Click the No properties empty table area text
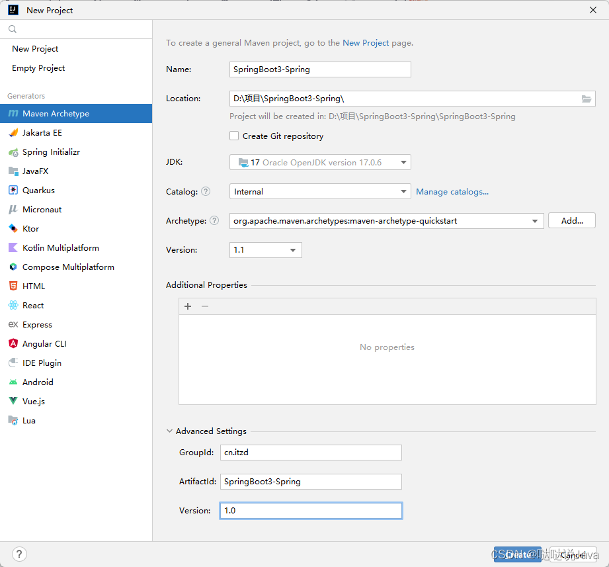 coord(387,347)
